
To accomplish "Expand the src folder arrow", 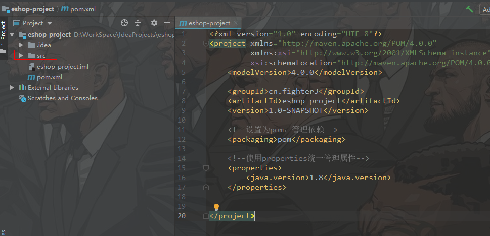I will pos(21,56).
